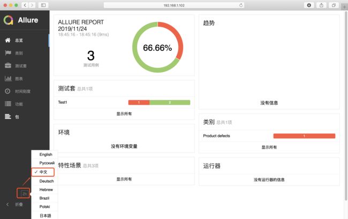Viewport: 348px width, 219px height.
Task: Click 显示所有 under 类别 widget
Action: (x=269, y=147)
